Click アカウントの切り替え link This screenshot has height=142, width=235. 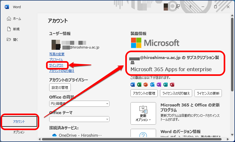click(62, 71)
